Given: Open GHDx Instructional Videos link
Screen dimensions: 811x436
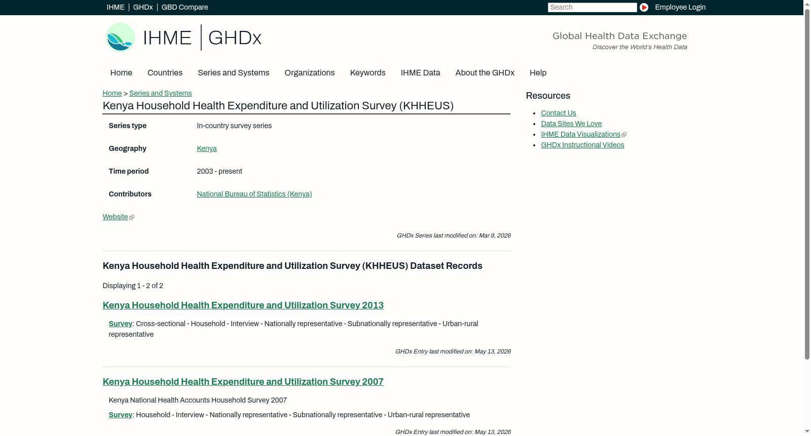Looking at the screenshot, I should tap(582, 145).
